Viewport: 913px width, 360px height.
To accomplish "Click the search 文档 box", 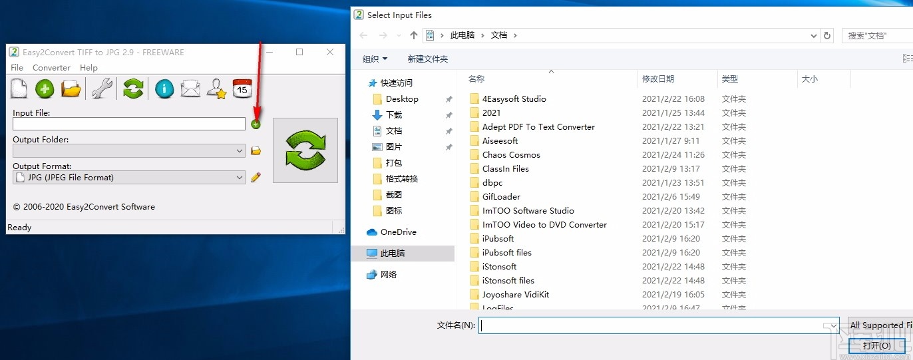I will coord(877,35).
